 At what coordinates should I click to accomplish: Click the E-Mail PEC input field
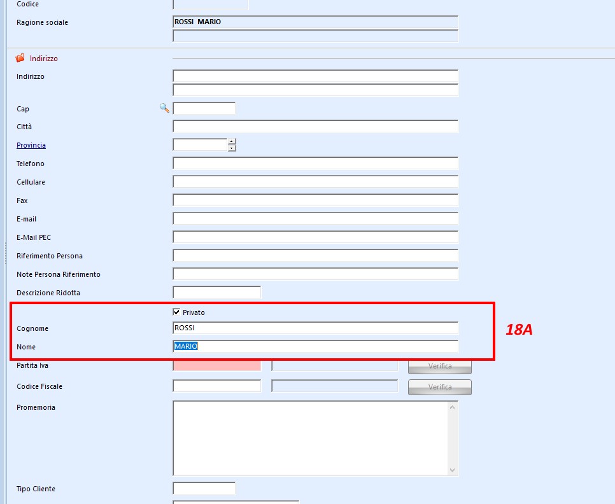pos(315,237)
